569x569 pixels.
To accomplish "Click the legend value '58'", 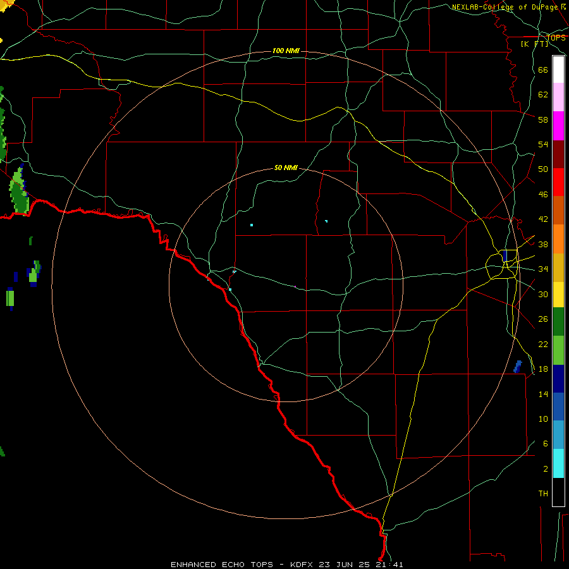I will tap(543, 119).
